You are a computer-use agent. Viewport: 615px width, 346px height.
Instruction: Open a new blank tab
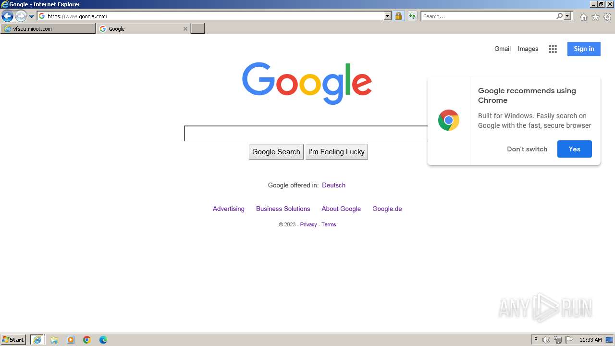click(x=198, y=29)
